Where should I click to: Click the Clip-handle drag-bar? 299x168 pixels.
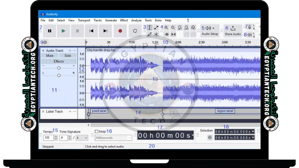point(173,50)
